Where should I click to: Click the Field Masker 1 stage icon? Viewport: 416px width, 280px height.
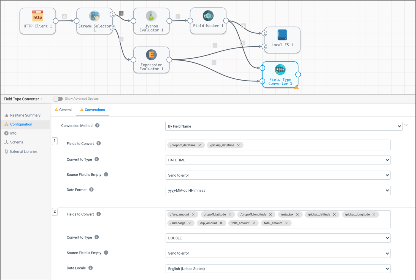point(208,16)
